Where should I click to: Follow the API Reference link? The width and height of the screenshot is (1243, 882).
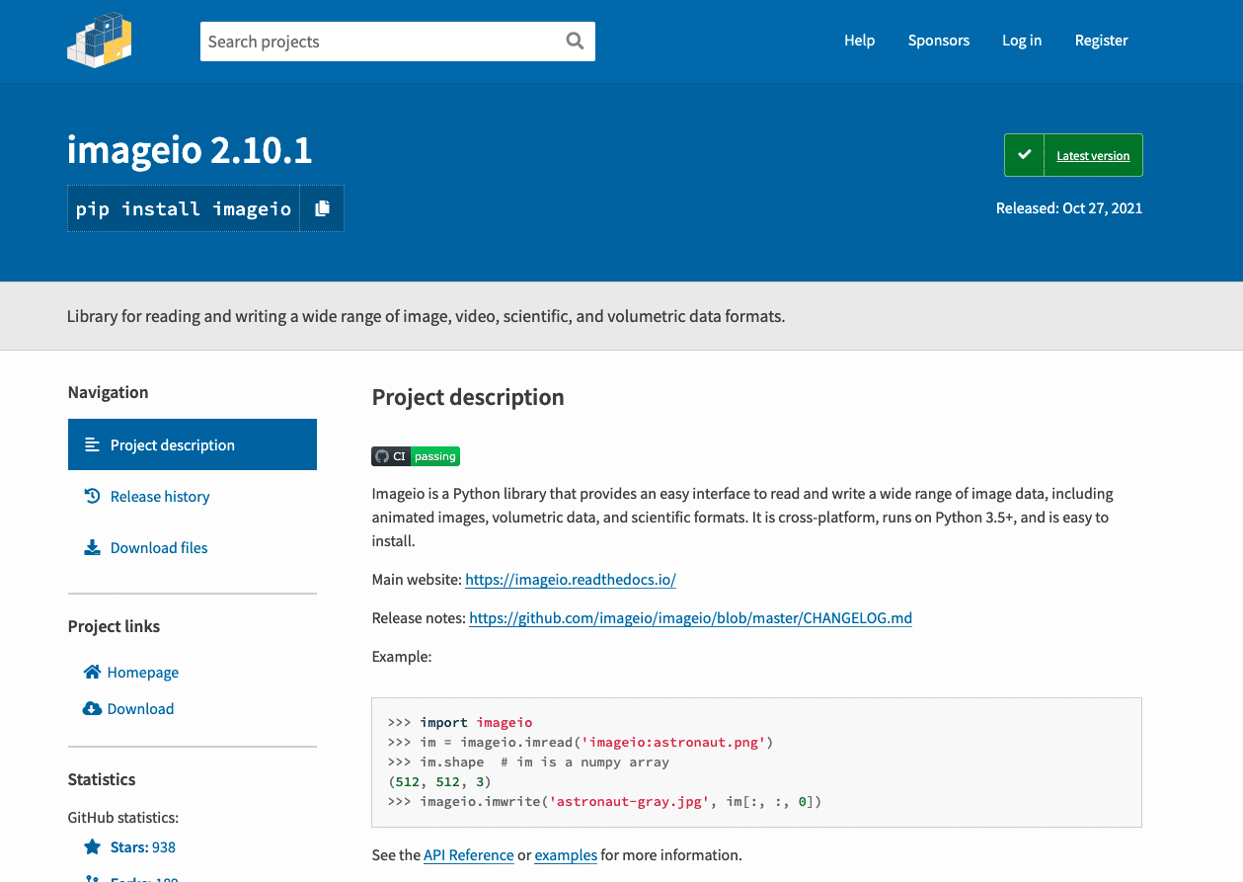(468, 854)
